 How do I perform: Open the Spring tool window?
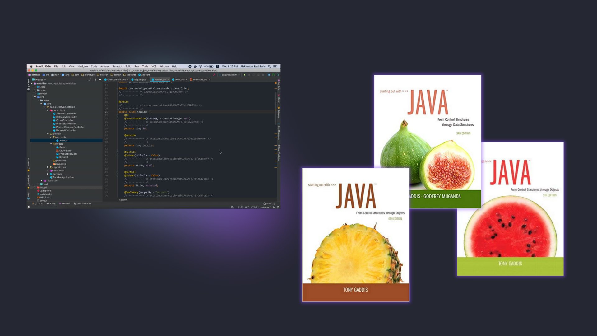click(x=51, y=203)
